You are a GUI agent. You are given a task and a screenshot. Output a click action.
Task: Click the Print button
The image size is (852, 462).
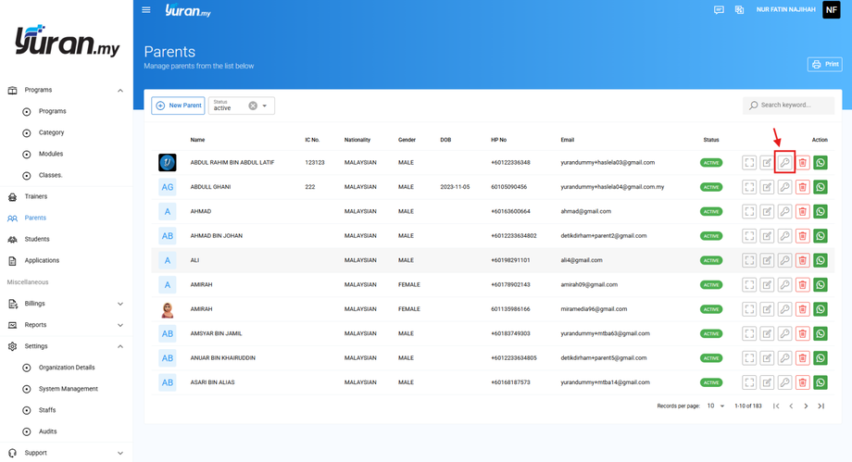point(825,65)
